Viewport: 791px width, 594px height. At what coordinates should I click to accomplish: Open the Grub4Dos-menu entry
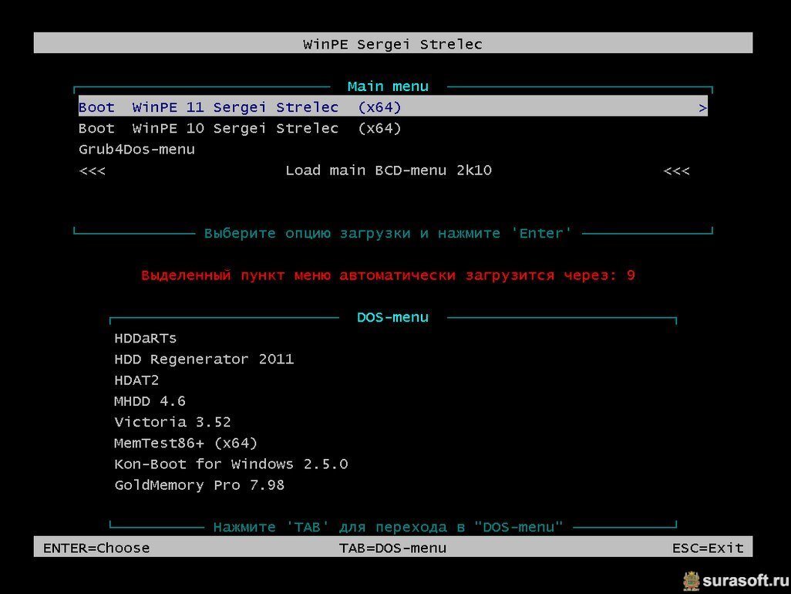(136, 150)
